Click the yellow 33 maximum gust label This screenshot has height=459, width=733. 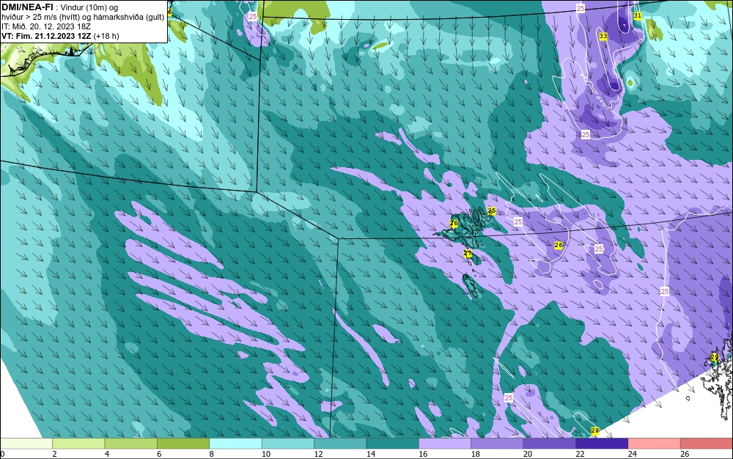tap(603, 36)
